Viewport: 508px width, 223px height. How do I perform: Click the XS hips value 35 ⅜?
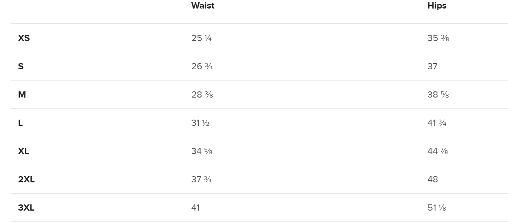438,38
